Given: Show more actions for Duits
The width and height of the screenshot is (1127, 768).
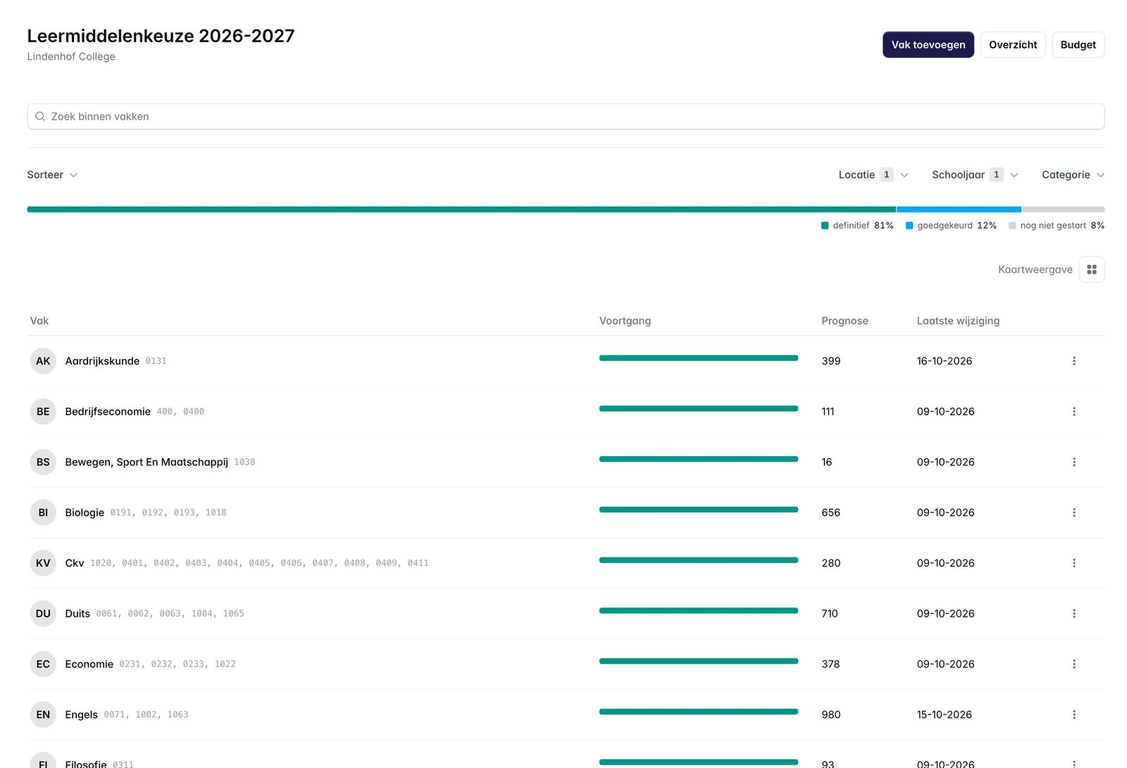Looking at the screenshot, I should tap(1073, 614).
